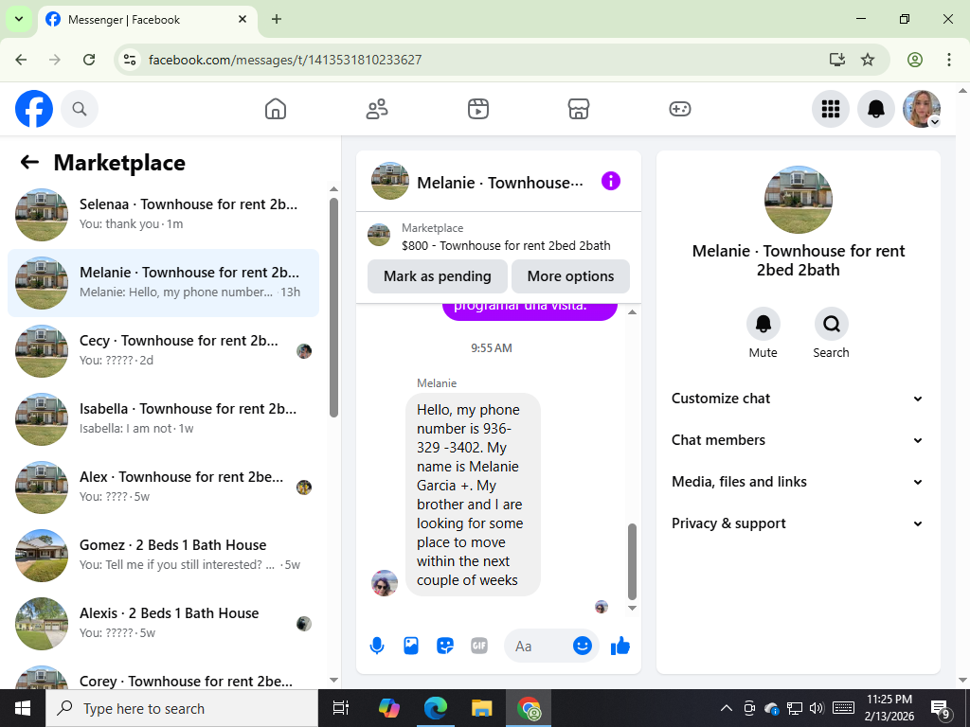Show hidden system tray icons chevron

[727, 708]
